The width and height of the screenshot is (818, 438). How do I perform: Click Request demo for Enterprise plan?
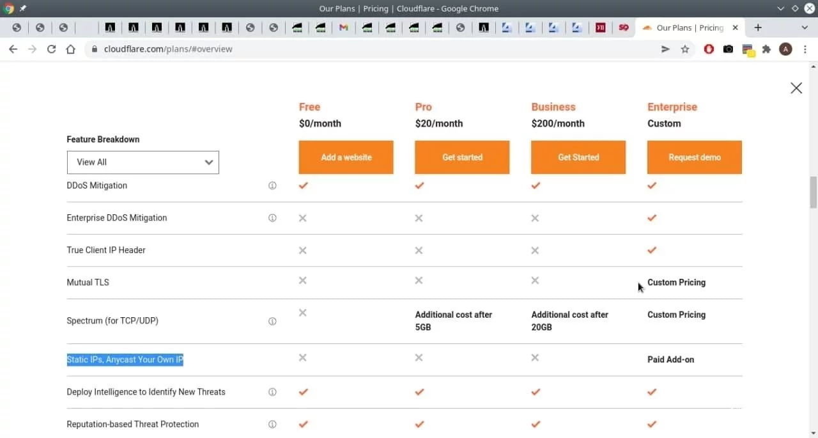click(694, 157)
